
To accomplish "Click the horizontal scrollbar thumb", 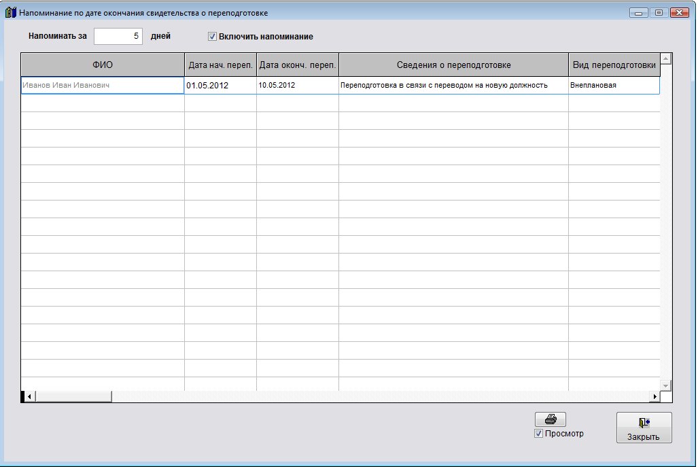I will [x=73, y=396].
